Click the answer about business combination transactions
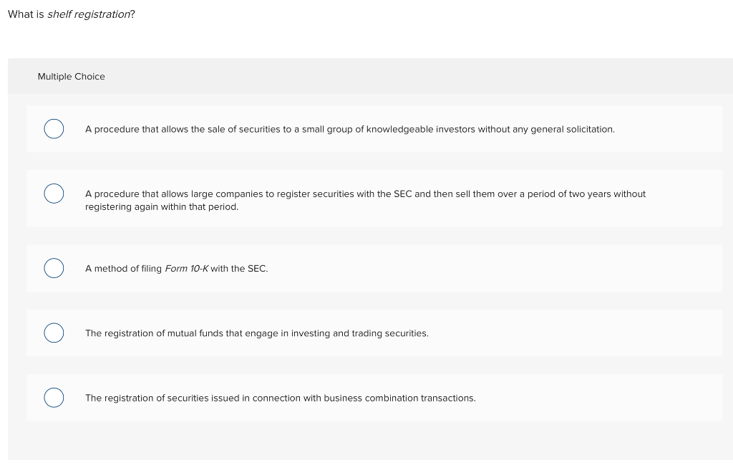Viewport: 733px width, 463px height. pyautogui.click(x=281, y=398)
